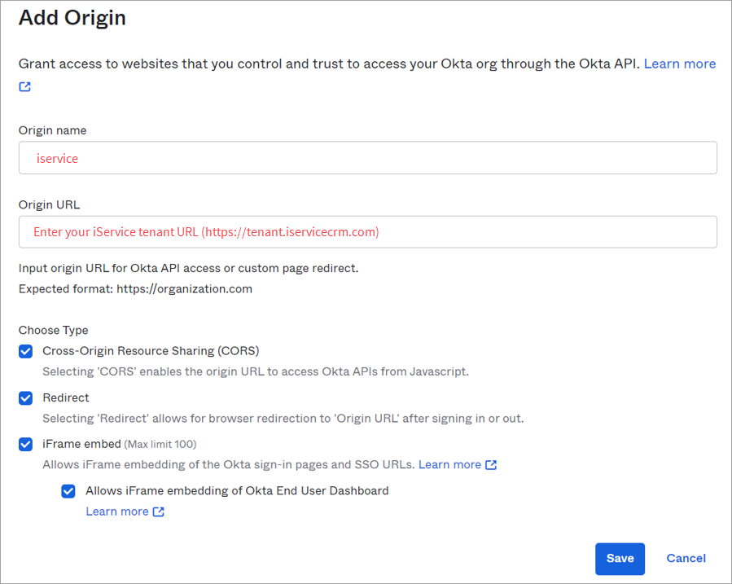Click 'iFrame embed' label text
The width and height of the screenshot is (732, 584).
[x=81, y=444]
